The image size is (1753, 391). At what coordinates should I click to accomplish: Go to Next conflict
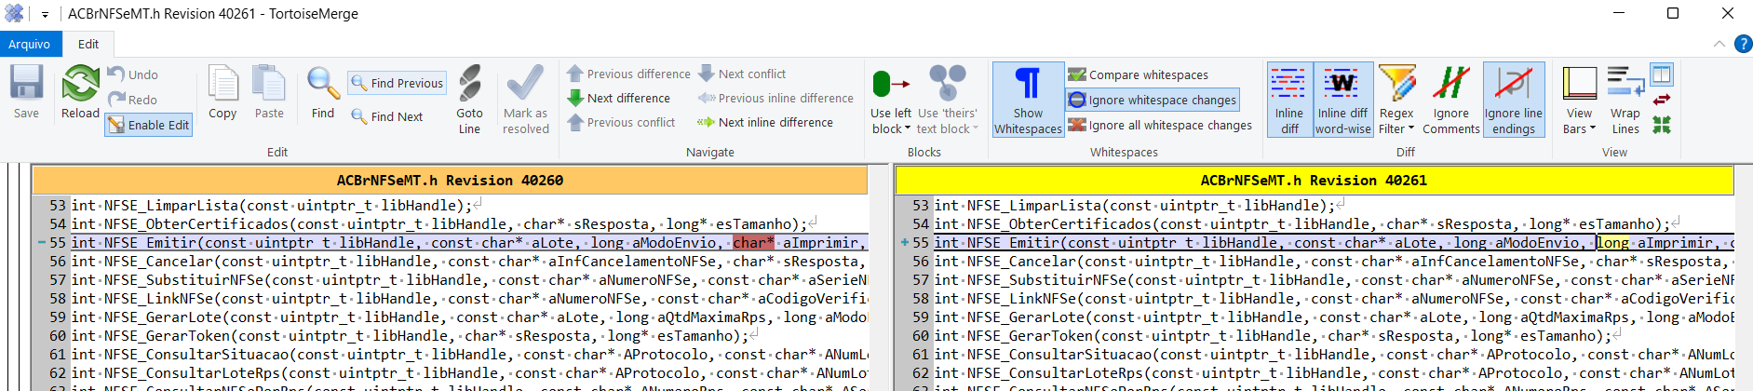click(742, 74)
